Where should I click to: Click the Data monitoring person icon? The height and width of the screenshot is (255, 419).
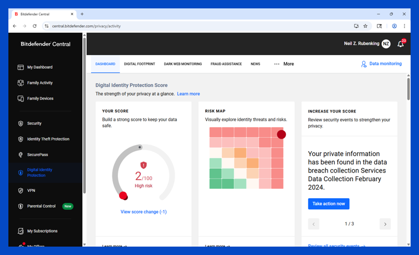click(364, 64)
